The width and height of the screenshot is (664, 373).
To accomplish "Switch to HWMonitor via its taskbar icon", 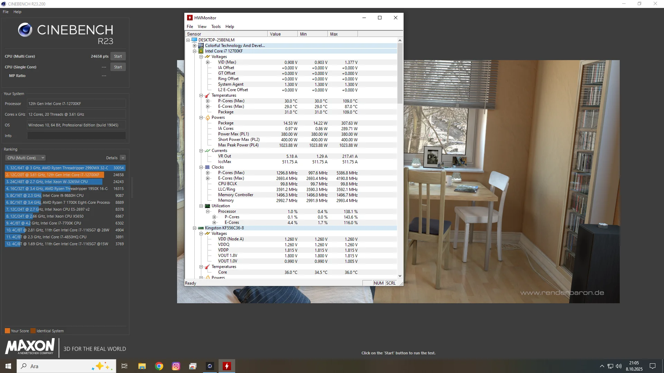I will 227,366.
